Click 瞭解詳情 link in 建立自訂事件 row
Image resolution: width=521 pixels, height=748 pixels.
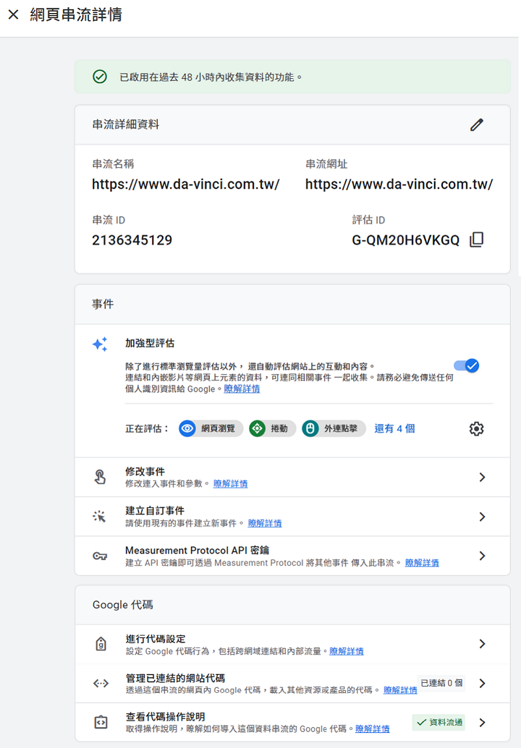coord(265,523)
